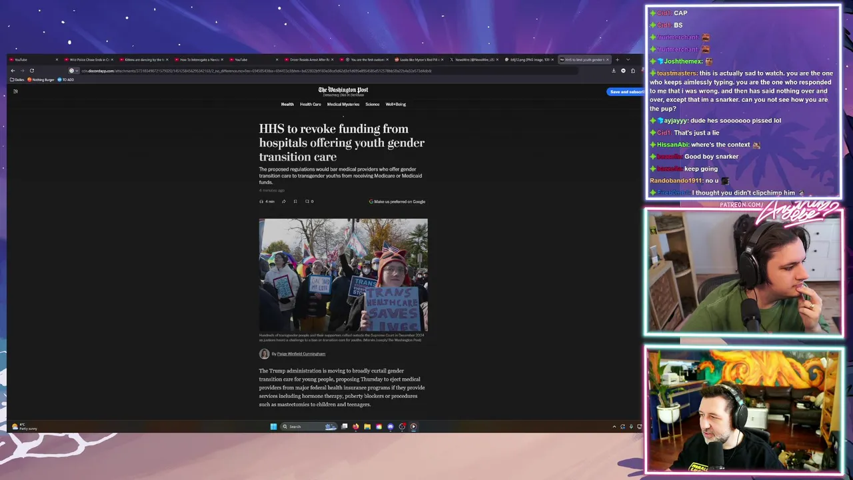Open the weather widget showing Partly sunny
The image size is (853, 480).
point(24,427)
